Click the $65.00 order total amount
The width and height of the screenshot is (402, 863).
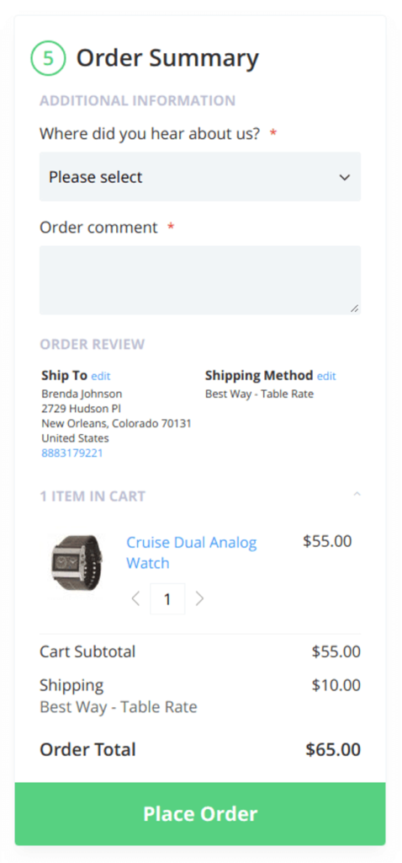pos(333,749)
